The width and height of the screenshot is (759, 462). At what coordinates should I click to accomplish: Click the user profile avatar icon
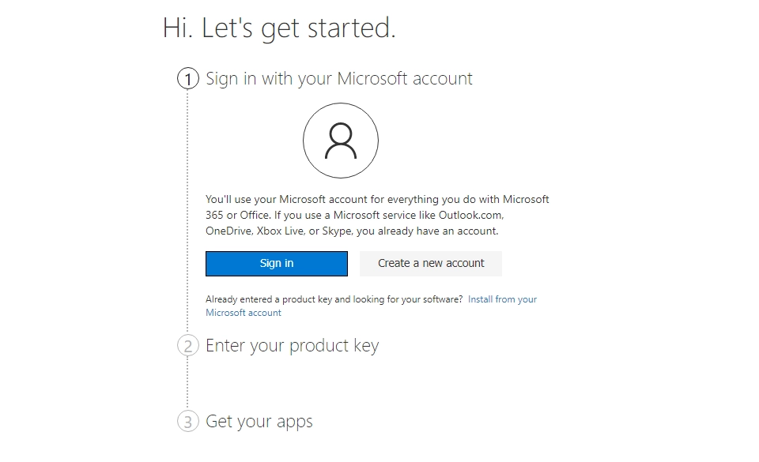[340, 141]
